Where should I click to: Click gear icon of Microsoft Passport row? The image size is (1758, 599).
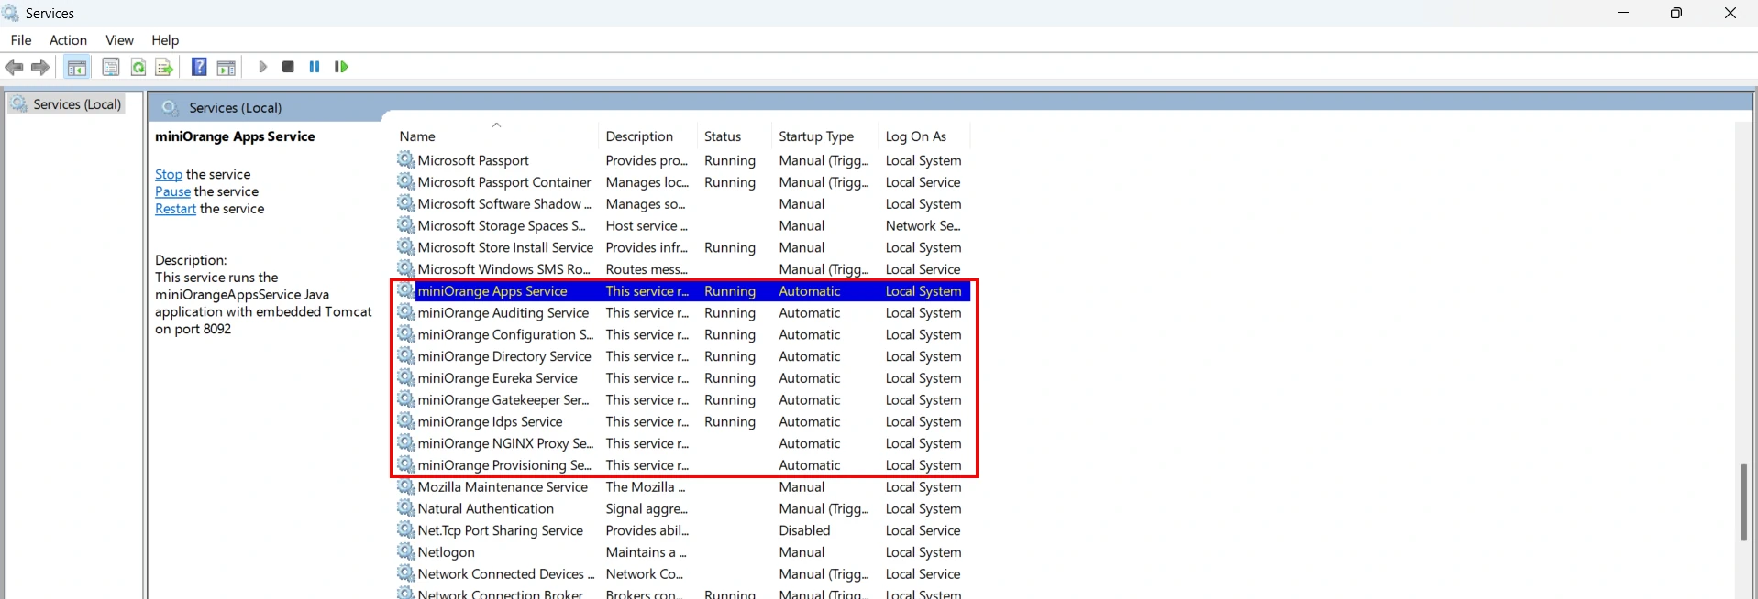[405, 160]
